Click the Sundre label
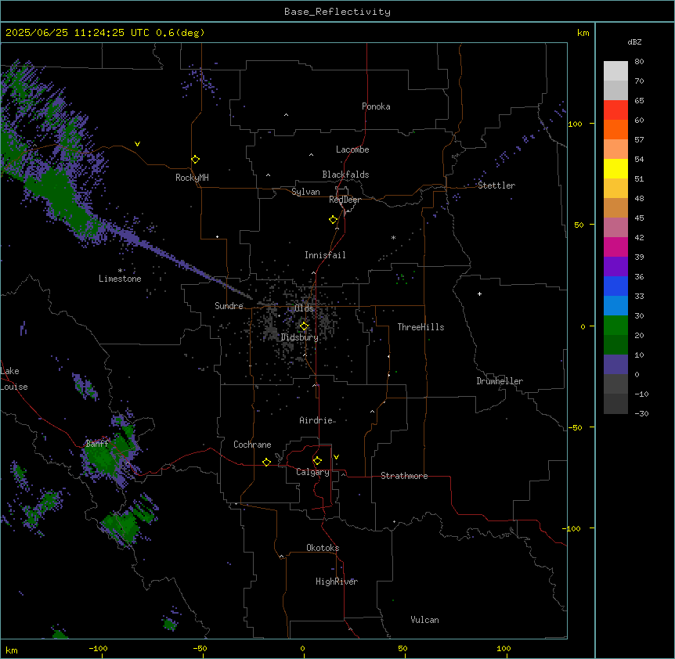675x659 pixels. pyautogui.click(x=229, y=306)
